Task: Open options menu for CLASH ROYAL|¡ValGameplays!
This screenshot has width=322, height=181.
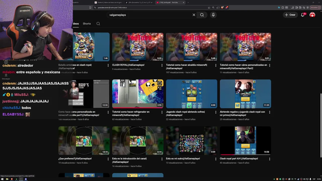Action: point(162,65)
